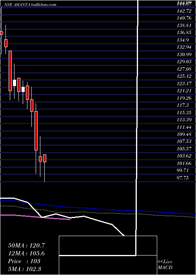Image resolution: width=196 pixels, height=275 pixels.
Task: Select the 5MA : 102.3 reading
Action: 24,269
